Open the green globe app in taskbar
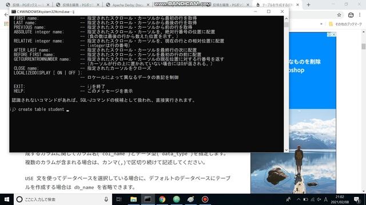The height and width of the screenshot is (205, 366). (x=177, y=199)
